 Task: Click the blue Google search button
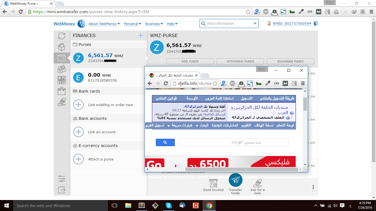click(165, 142)
